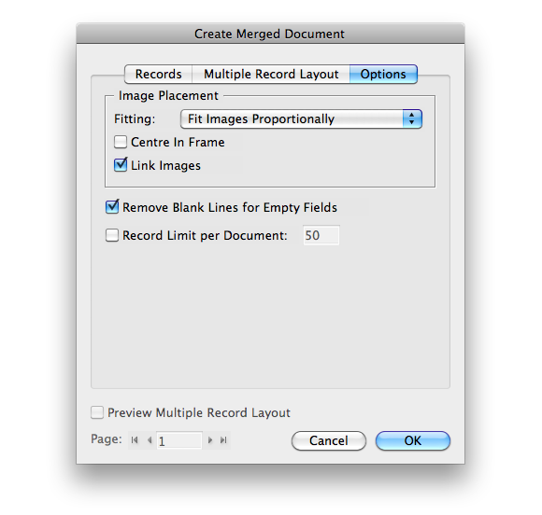
Task: Confirm with the OK button
Action: click(x=413, y=440)
